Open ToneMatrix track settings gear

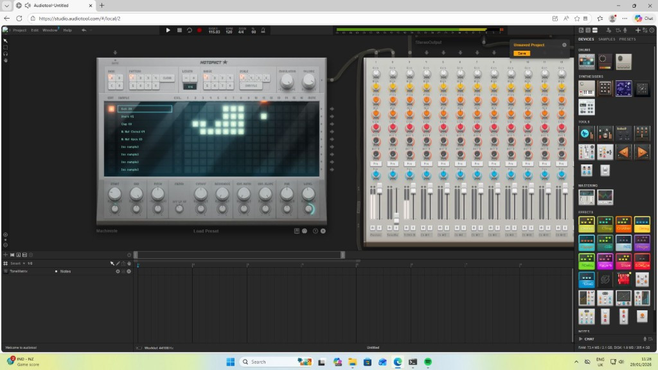coord(118,271)
